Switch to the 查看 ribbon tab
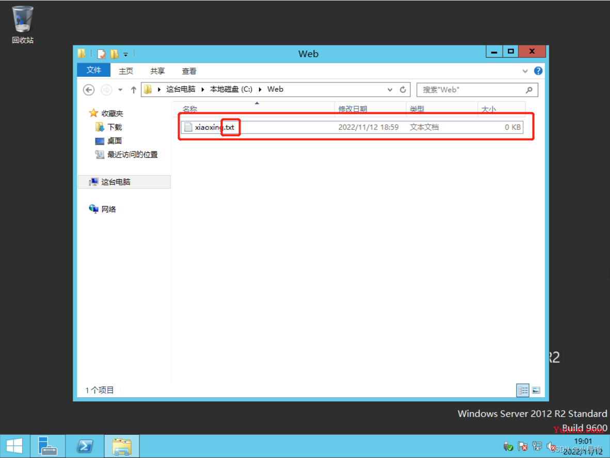610x458 pixels. click(x=189, y=71)
